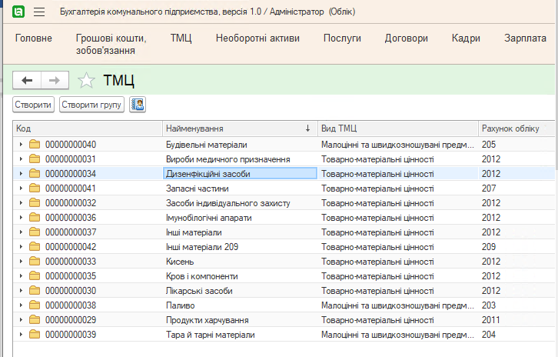Expand the Тара й тарні матеріали group
This screenshot has height=357, width=558.
pyautogui.click(x=21, y=334)
